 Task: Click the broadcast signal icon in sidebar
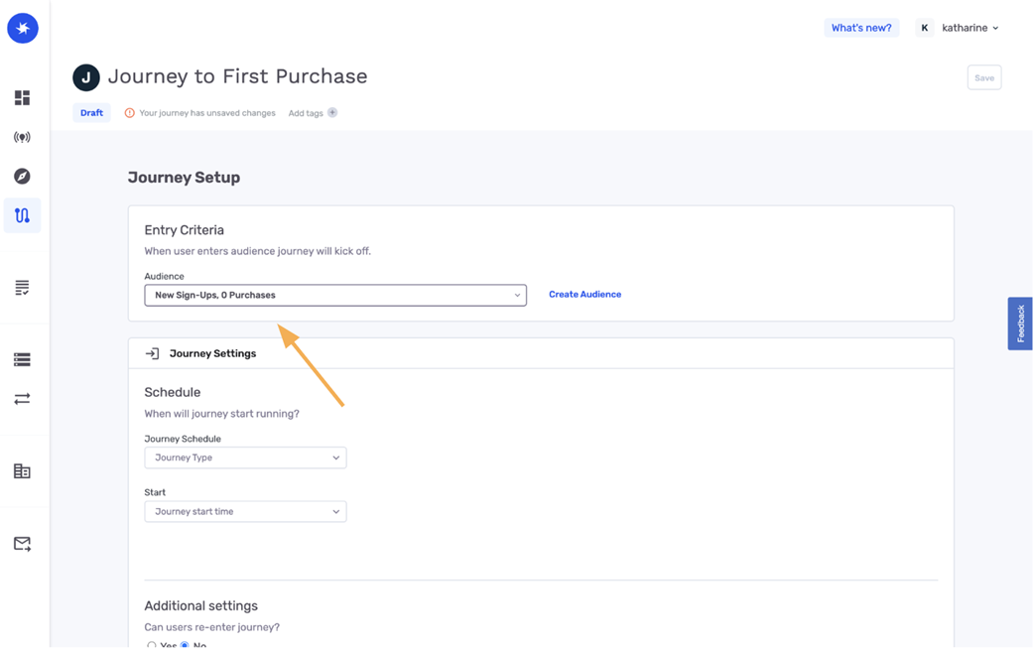coord(23,137)
